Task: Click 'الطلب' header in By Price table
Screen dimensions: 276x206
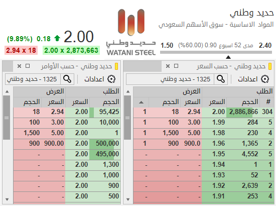Action: (238, 91)
